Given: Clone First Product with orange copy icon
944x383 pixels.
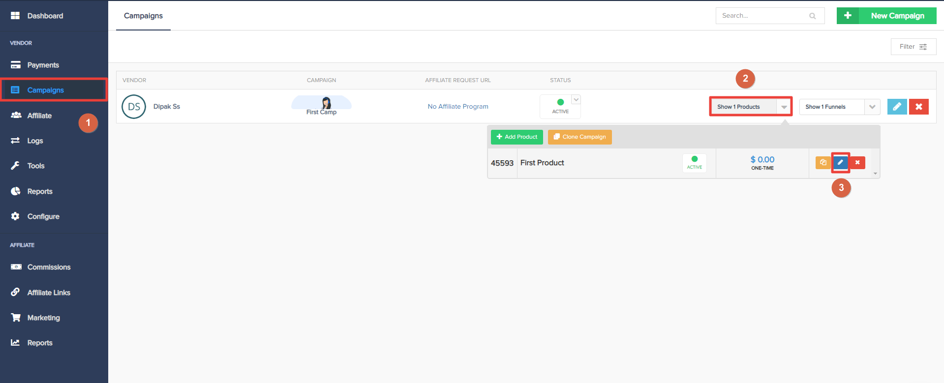Looking at the screenshot, I should [x=823, y=163].
